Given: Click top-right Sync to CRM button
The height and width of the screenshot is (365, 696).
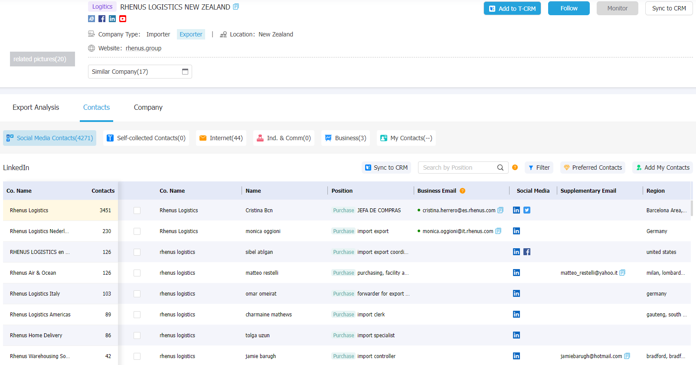Looking at the screenshot, I should pos(669,8).
